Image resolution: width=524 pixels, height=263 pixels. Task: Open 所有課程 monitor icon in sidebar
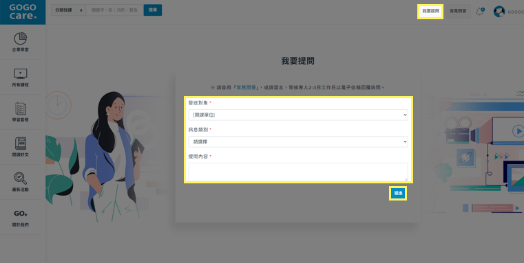pyautogui.click(x=21, y=73)
